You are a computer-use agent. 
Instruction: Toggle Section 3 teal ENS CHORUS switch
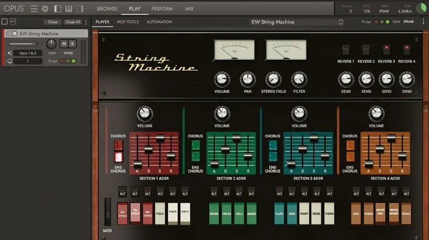point(272,157)
